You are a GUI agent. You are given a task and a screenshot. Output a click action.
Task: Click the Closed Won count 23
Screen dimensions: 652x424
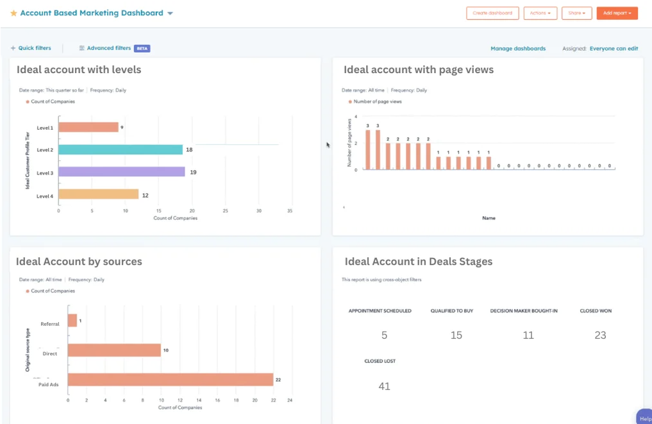point(599,335)
